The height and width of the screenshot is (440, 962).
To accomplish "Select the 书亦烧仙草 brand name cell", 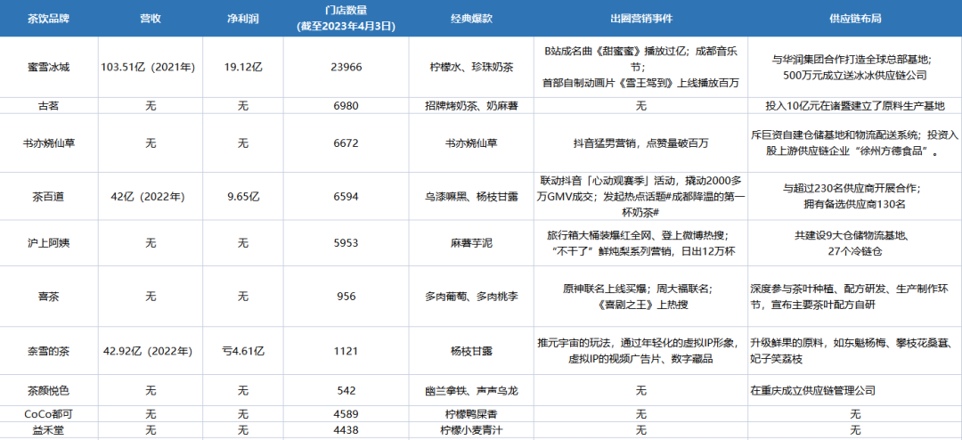I will [x=48, y=143].
